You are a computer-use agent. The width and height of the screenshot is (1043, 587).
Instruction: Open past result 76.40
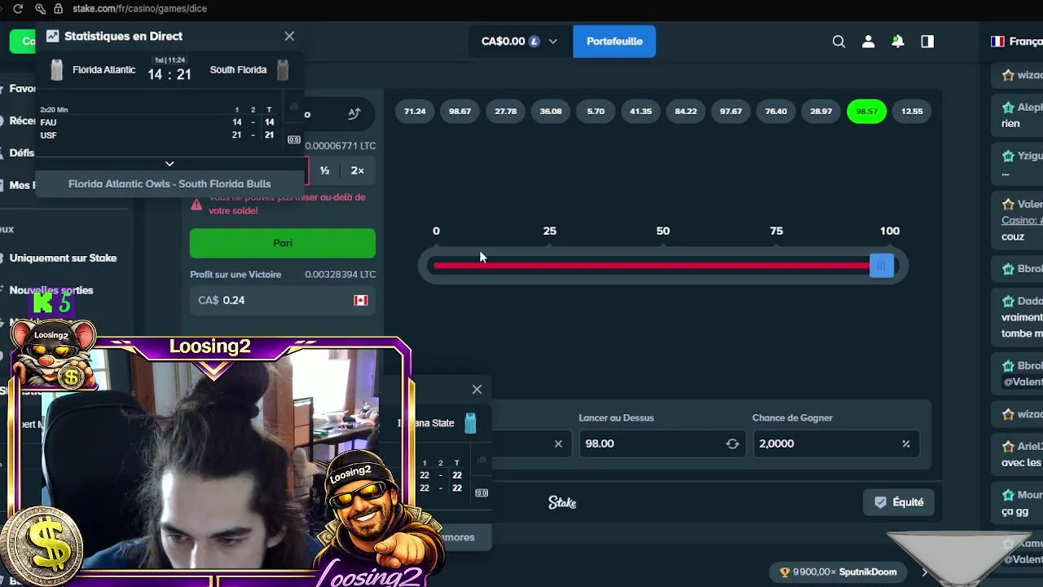[x=776, y=111]
